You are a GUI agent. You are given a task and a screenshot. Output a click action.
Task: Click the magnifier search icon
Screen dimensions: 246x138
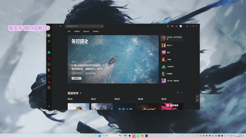coord(102,26)
